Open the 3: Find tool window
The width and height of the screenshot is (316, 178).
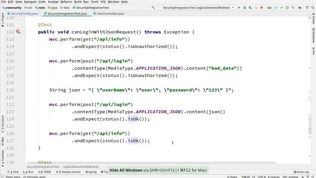[x=13, y=172]
